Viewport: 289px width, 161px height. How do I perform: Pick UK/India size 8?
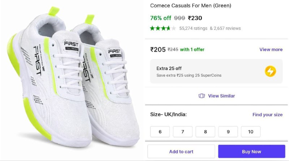coord(205,132)
